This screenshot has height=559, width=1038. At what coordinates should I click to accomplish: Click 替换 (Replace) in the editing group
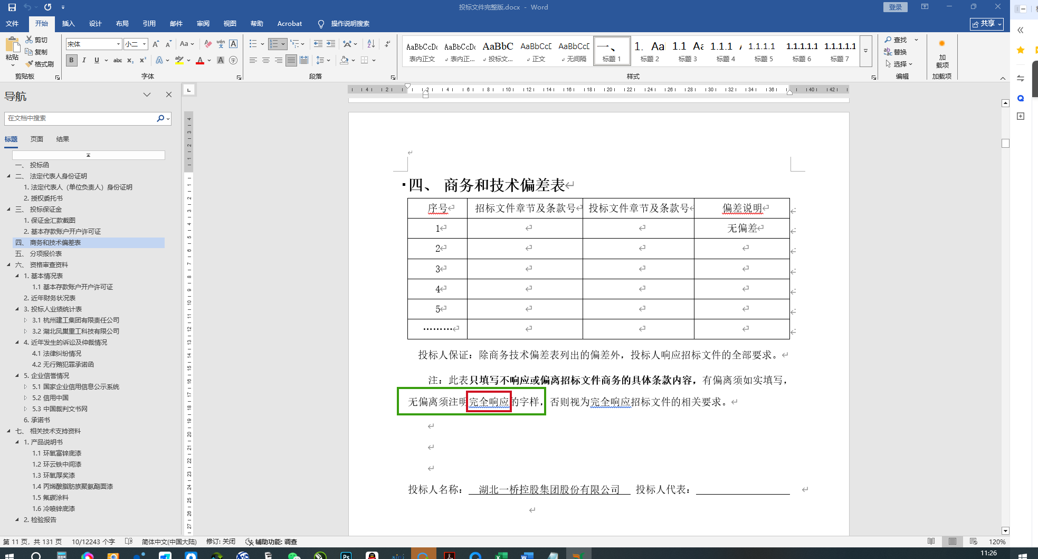click(x=896, y=52)
